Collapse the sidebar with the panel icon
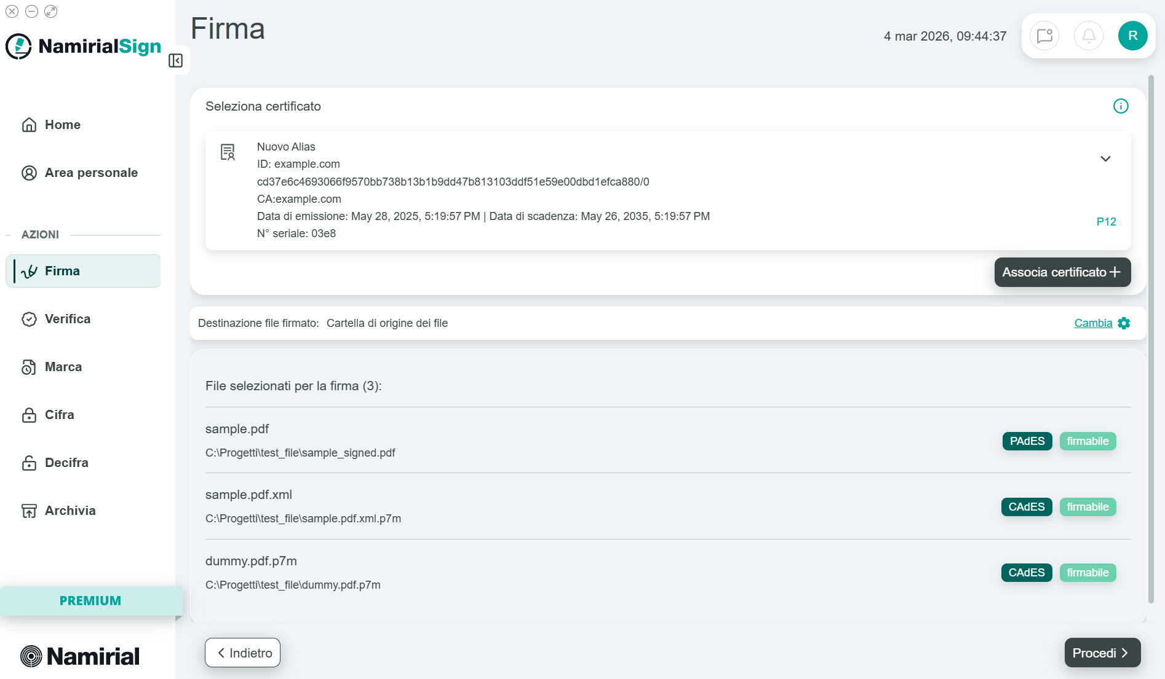The height and width of the screenshot is (679, 1165). tap(175, 60)
